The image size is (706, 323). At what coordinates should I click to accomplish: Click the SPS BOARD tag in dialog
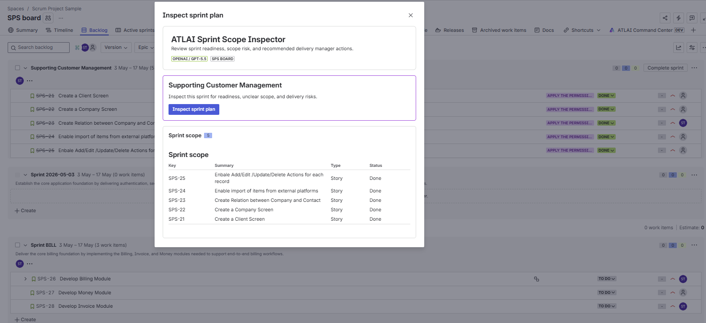point(222,59)
